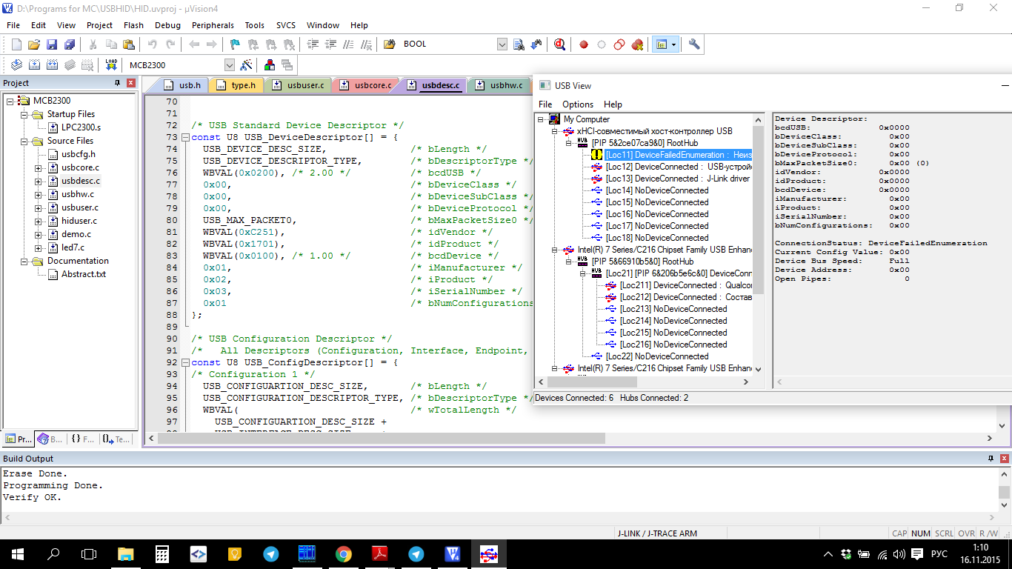The width and height of the screenshot is (1012, 569).
Task: Collapse the Source Files group
Action: 24,141
